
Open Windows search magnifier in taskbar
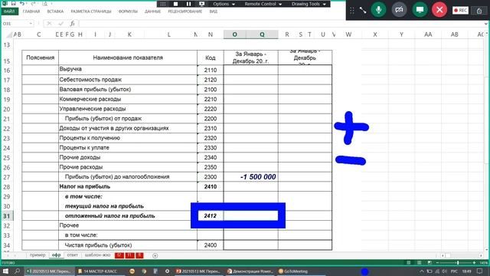(17, 271)
